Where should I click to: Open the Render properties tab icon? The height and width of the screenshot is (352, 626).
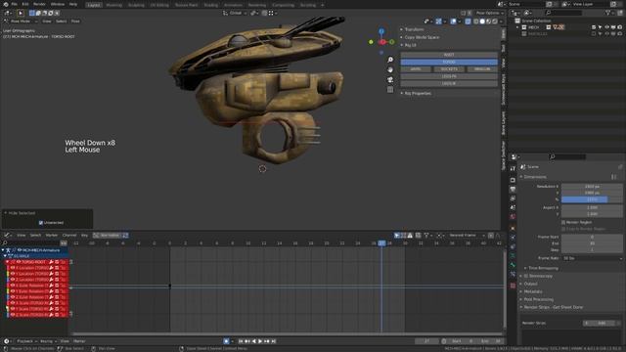click(513, 180)
